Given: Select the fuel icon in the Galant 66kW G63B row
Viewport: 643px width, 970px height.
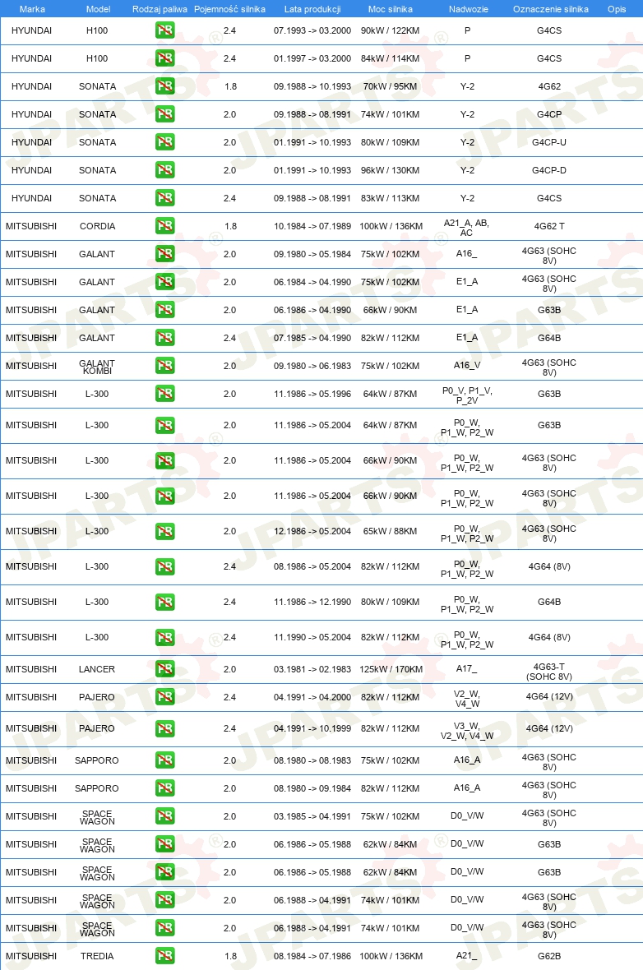Looking at the screenshot, I should (164, 309).
